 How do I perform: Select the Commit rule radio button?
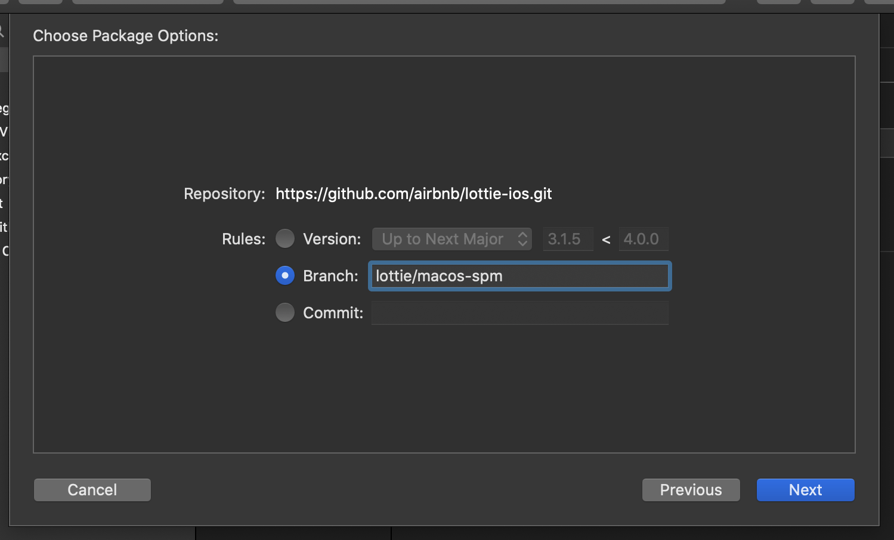point(285,312)
